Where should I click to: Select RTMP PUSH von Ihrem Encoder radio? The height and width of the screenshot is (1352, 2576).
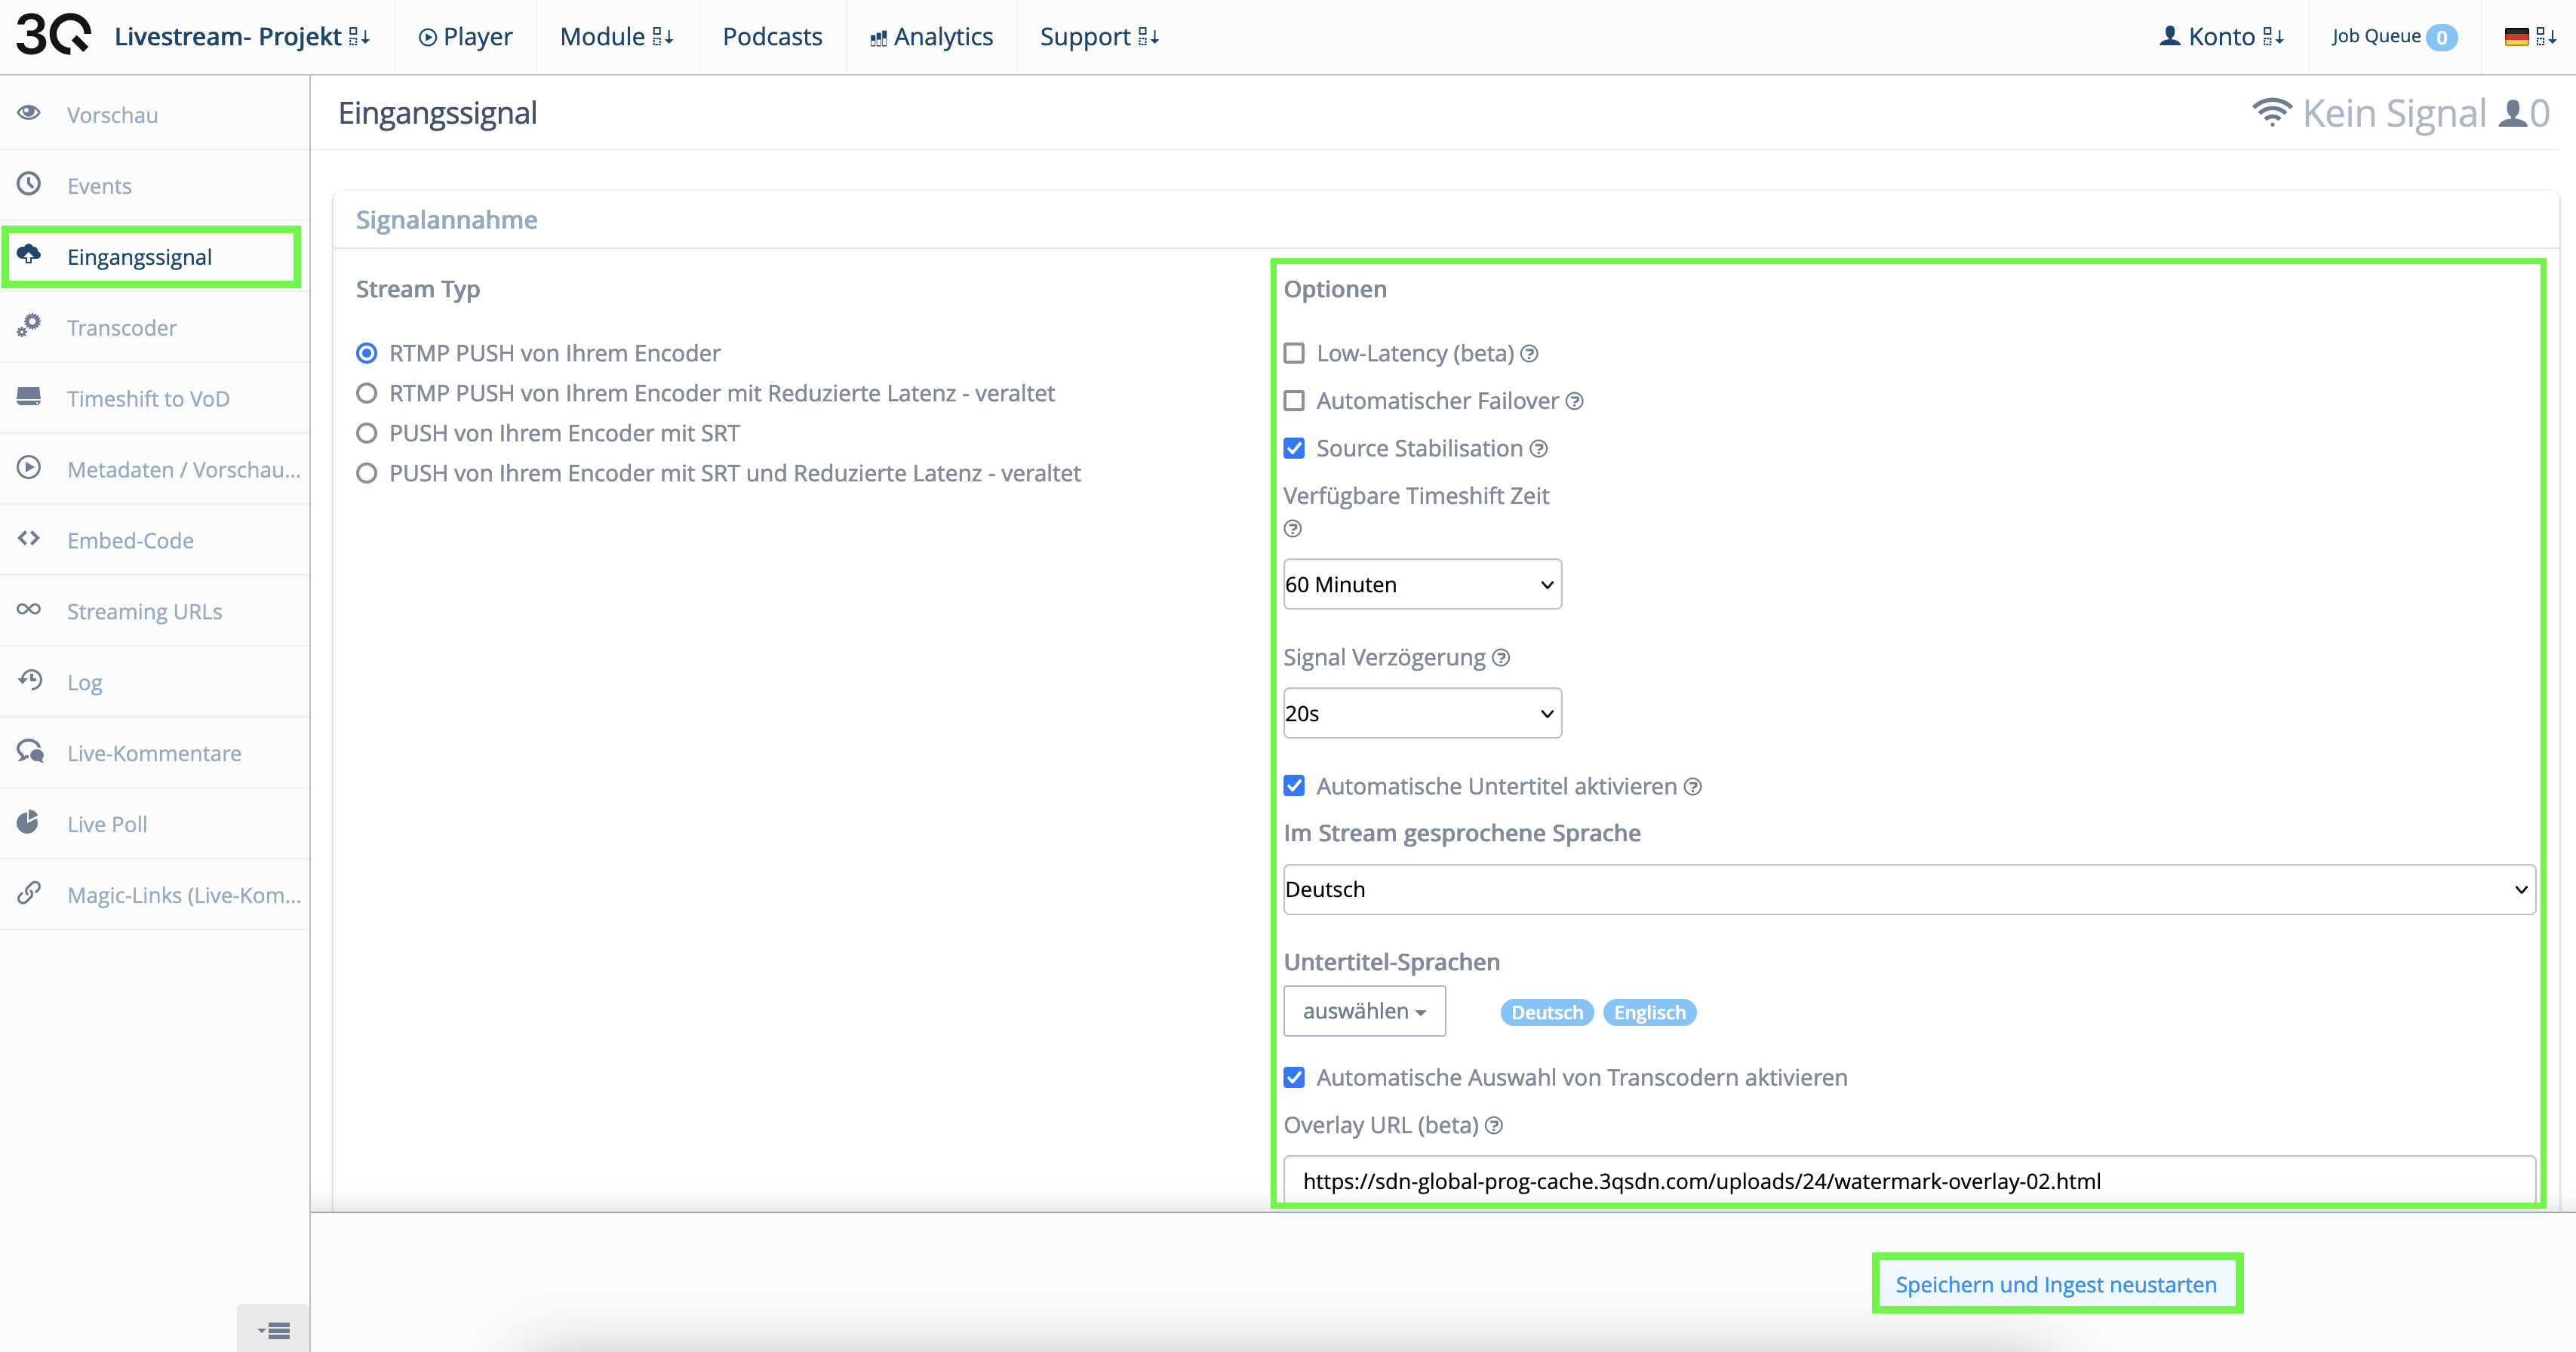367,353
